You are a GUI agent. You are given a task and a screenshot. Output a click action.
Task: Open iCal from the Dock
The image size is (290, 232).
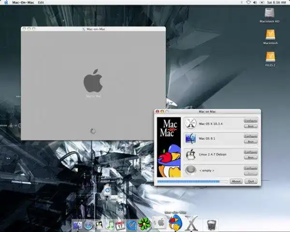pos(120,225)
